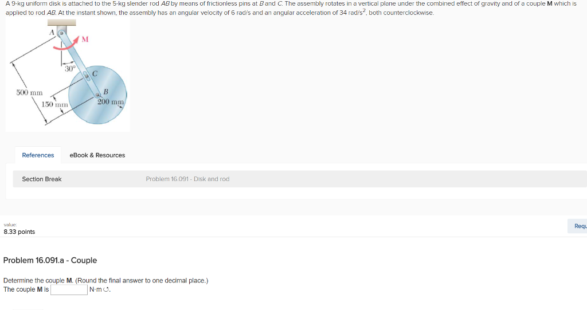Click the 150 mm dimension label
Viewport: 587px width, 310px height.
point(55,104)
